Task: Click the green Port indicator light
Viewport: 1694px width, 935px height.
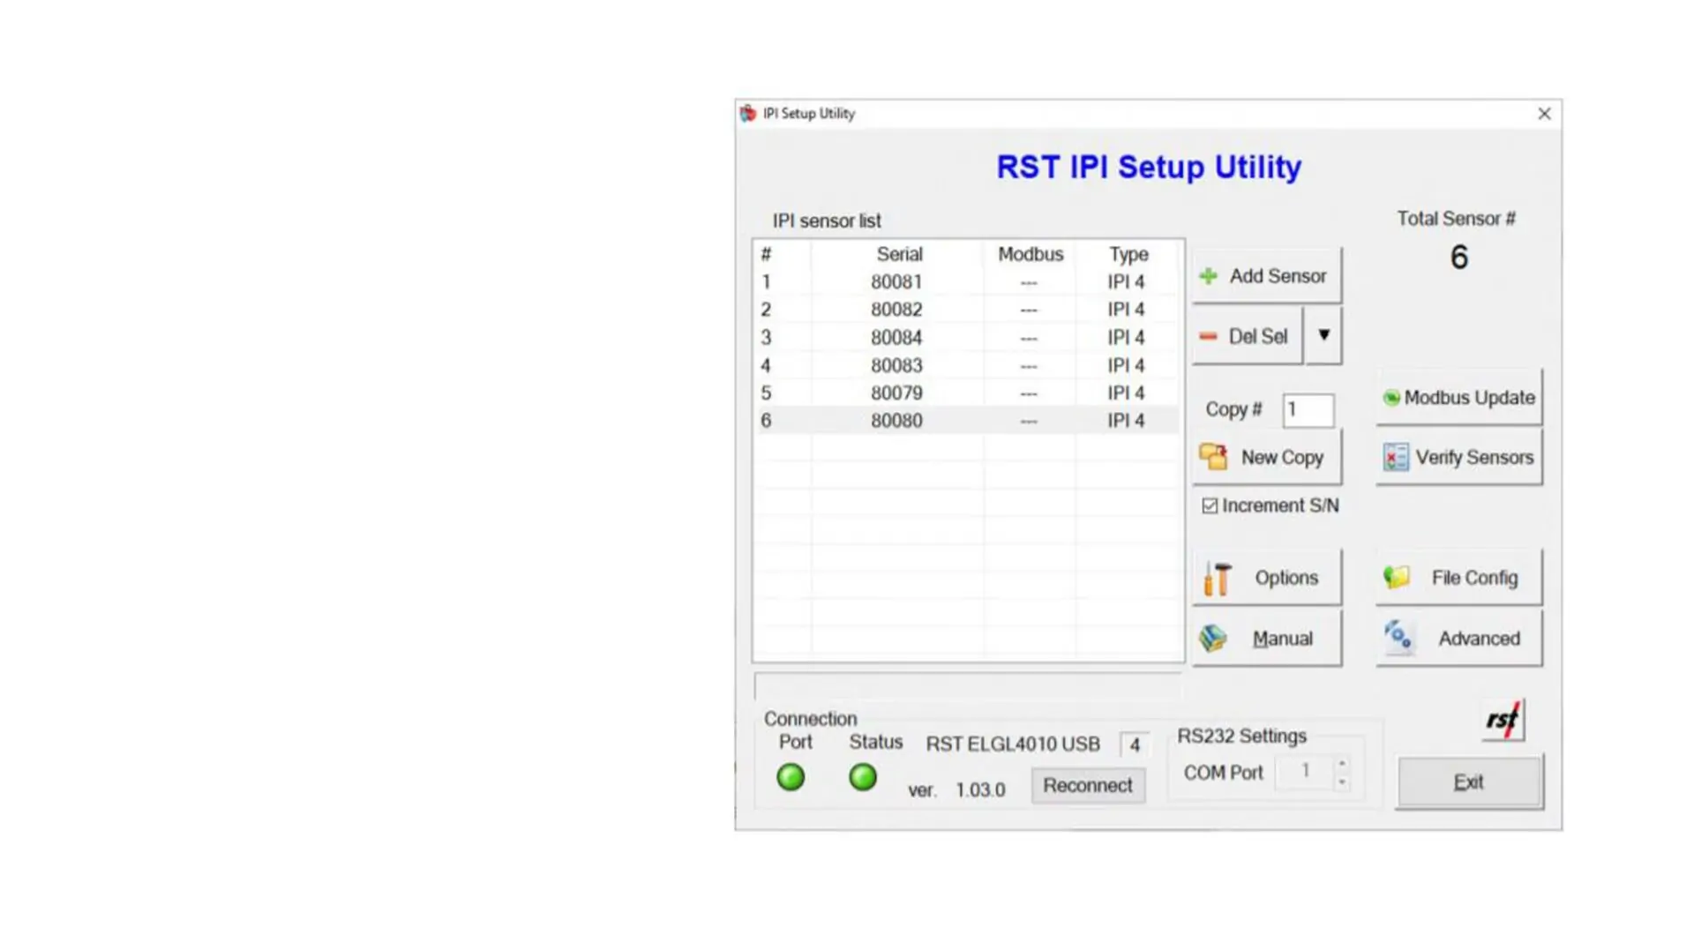Action: (x=791, y=777)
